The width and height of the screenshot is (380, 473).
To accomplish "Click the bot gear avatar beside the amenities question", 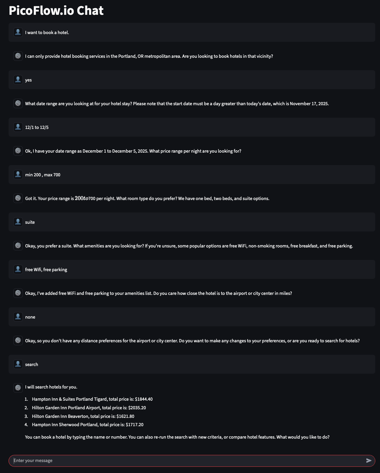I will (x=18, y=246).
